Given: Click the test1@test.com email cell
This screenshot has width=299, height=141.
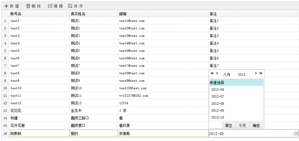Looking at the screenshot, I should 163,21.
